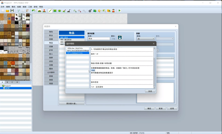222x134 pixels.
Task: Open Character Generator icon
Action: pos(113,11)
